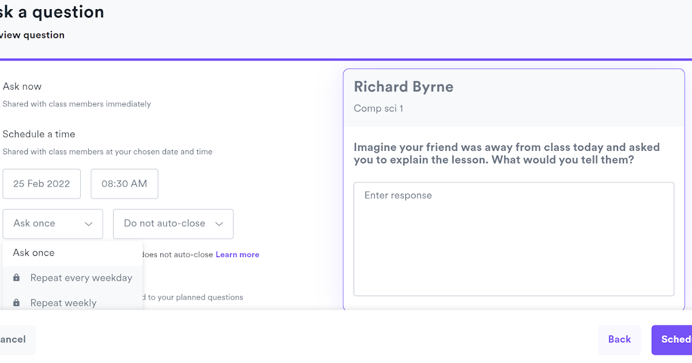The image size is (692, 363).
Task: Click chevron arrow on Do not auto-close
Action: click(x=219, y=224)
